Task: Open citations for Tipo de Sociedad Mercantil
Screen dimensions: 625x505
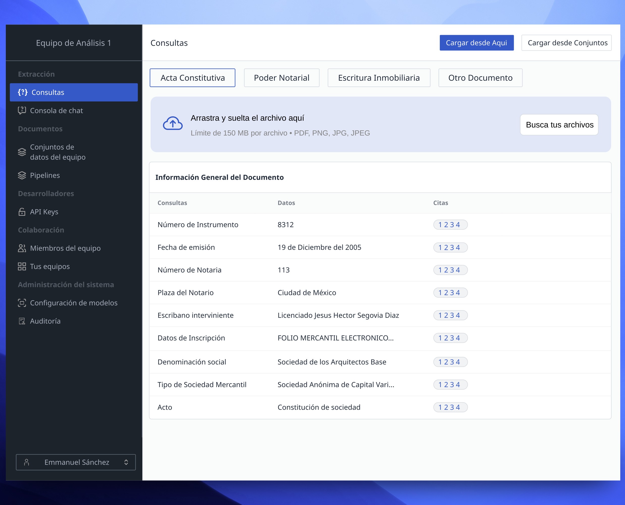Action: click(450, 385)
